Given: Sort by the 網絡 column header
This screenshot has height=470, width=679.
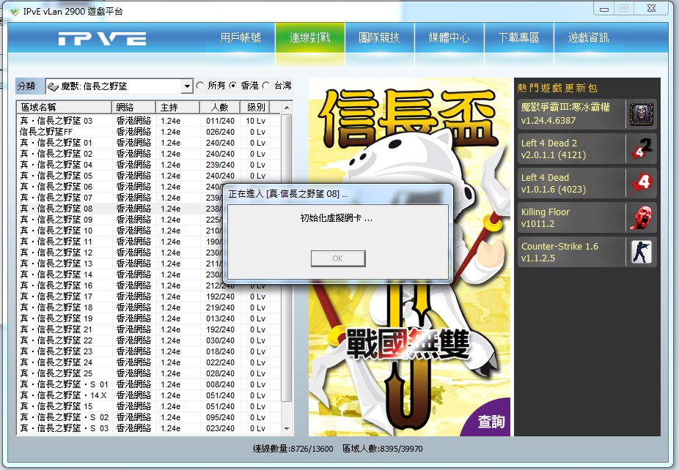Looking at the screenshot, I should [133, 107].
